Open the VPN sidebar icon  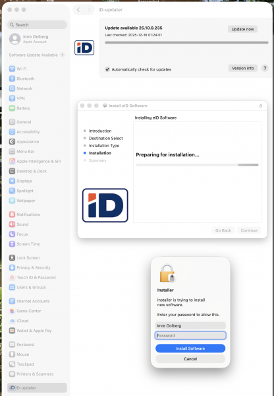[x=12, y=98]
